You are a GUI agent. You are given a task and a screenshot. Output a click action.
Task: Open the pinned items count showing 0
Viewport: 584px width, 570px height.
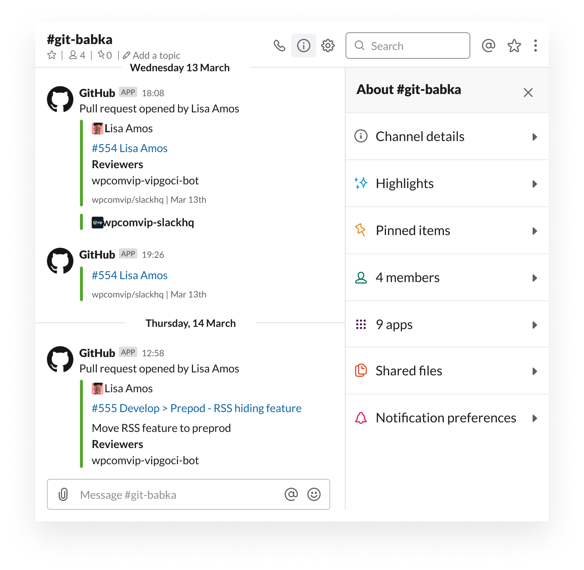pos(105,55)
